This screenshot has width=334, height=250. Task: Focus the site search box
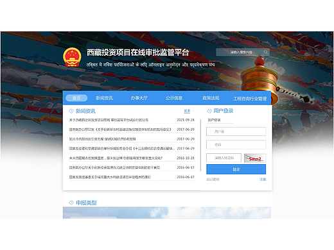pyautogui.click(x=243, y=52)
